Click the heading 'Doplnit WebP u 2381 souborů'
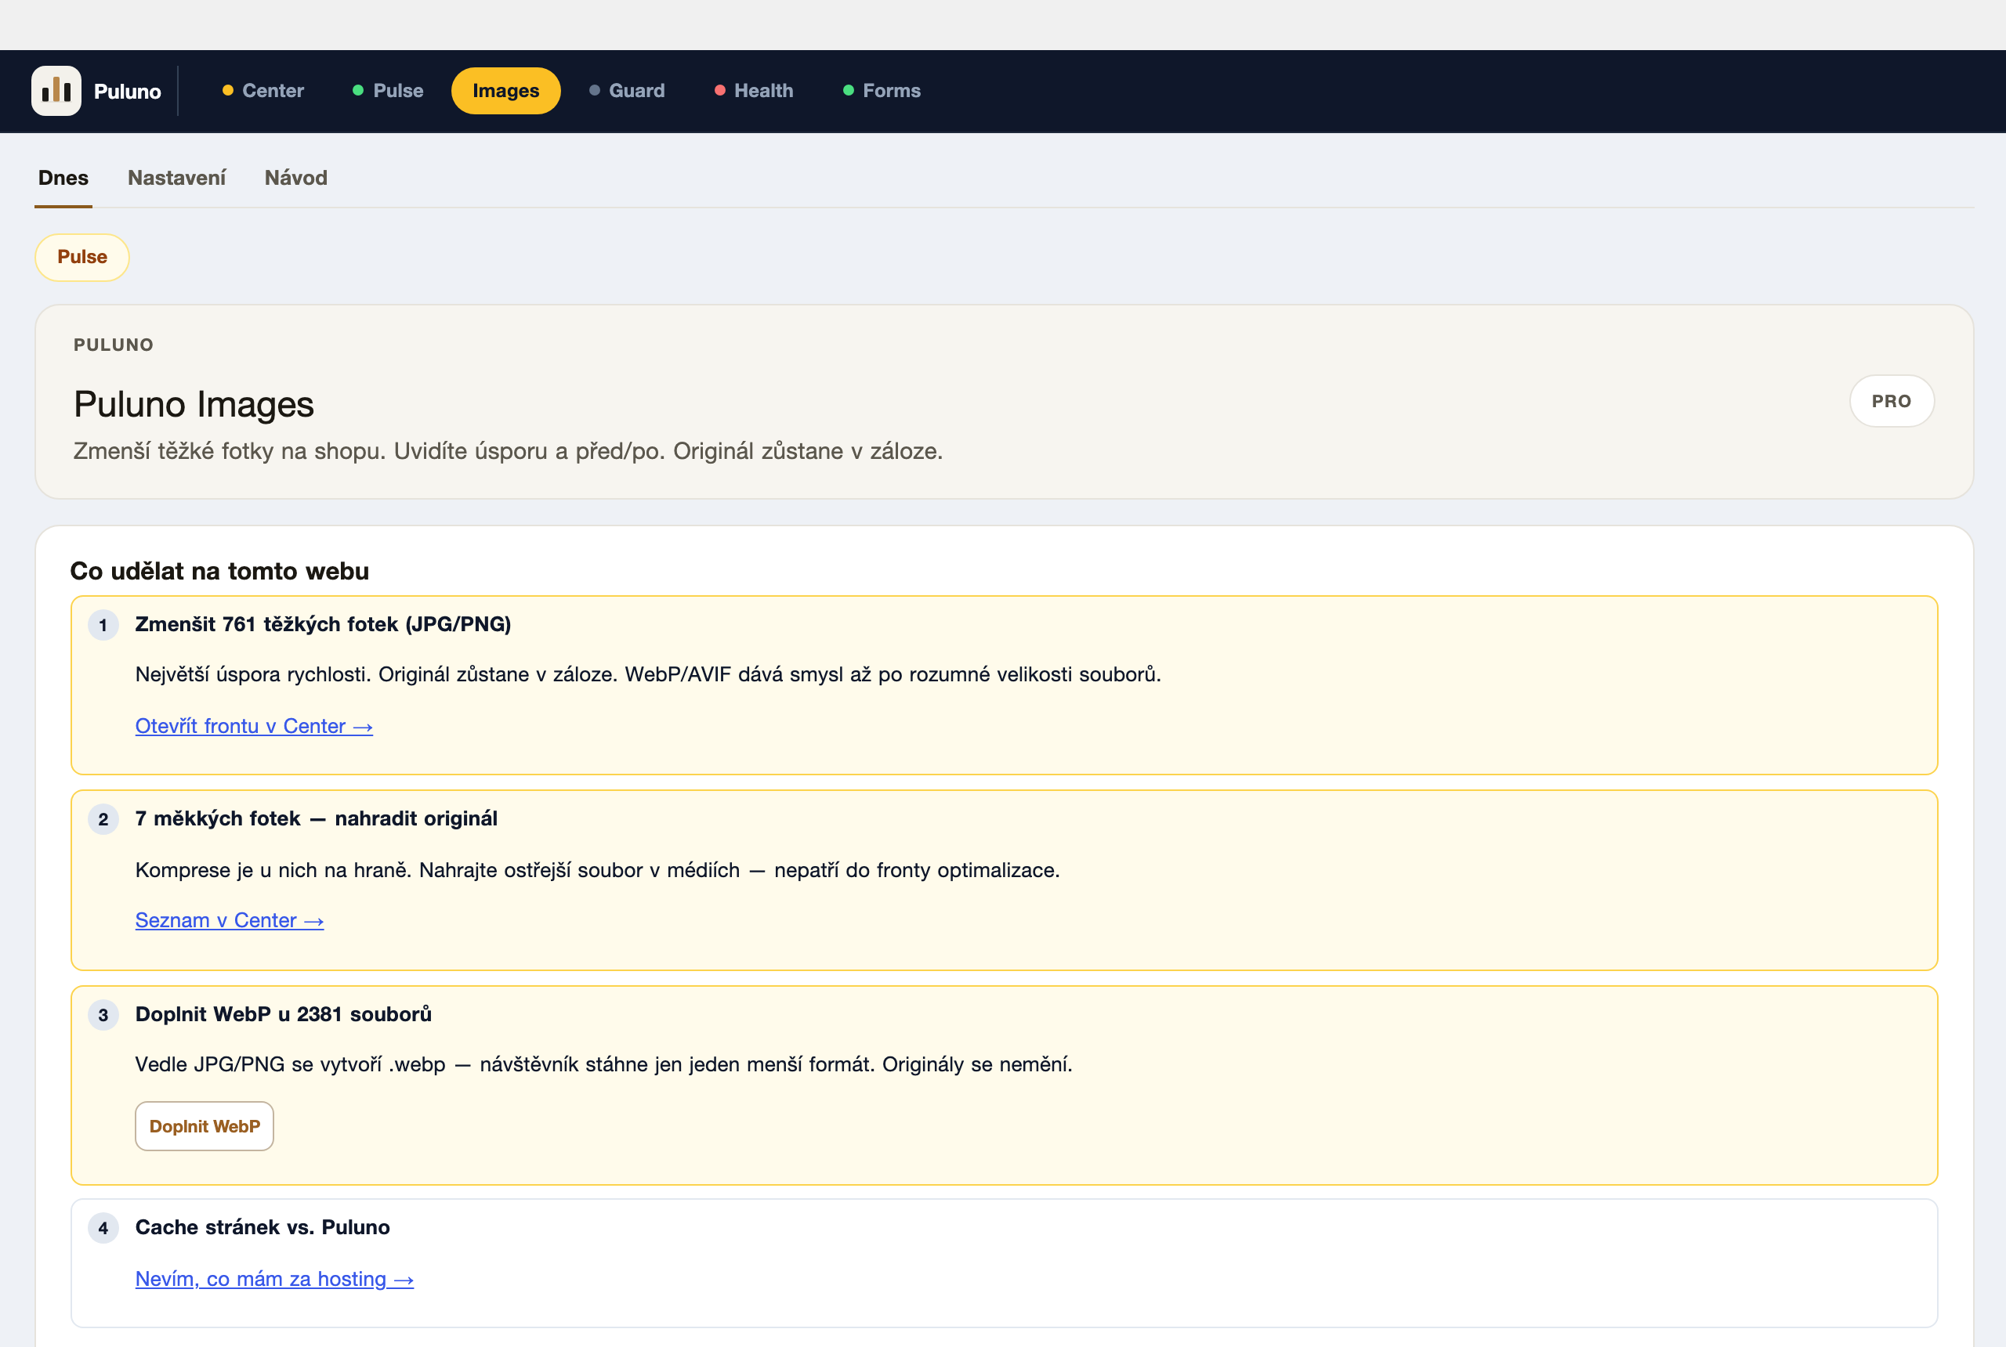Image resolution: width=2006 pixels, height=1347 pixels. pyautogui.click(x=283, y=1013)
